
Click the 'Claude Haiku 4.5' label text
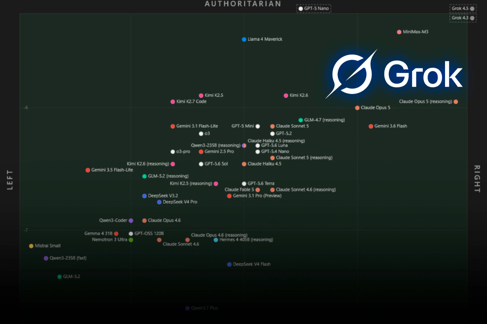point(264,164)
